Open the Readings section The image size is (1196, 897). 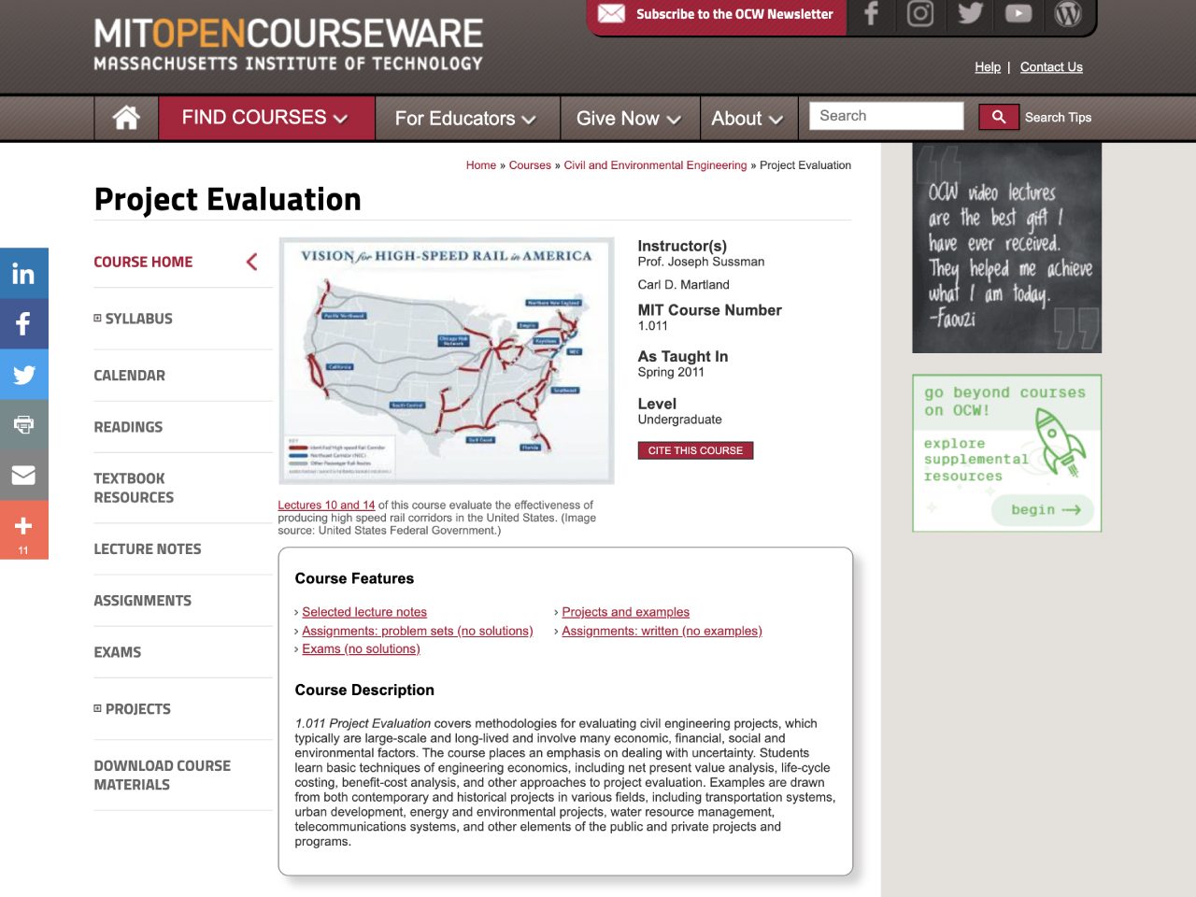[128, 427]
